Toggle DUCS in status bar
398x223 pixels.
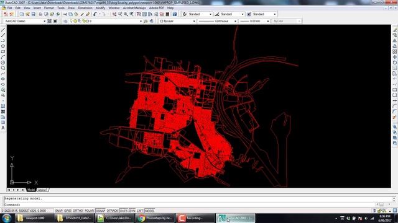click(x=124, y=211)
